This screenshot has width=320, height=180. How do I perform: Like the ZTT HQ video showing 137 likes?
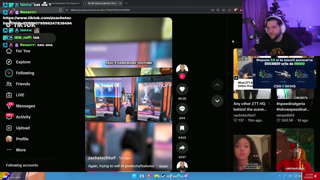click(x=235, y=120)
